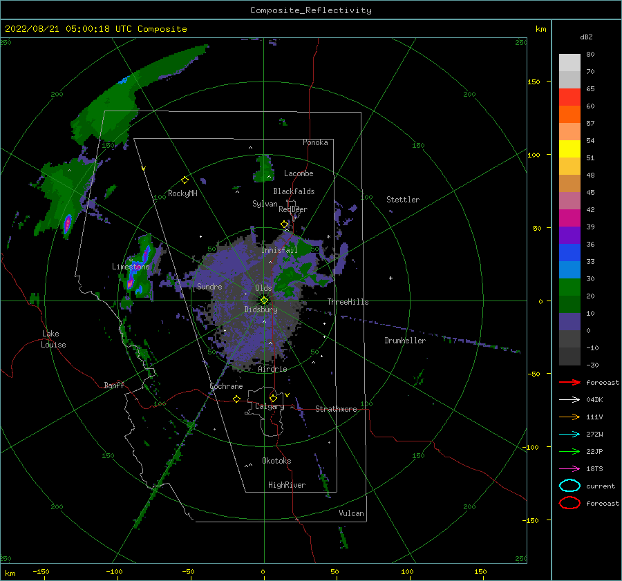Click the red forecast arrow in legend
The height and width of the screenshot is (581, 622).
569,382
